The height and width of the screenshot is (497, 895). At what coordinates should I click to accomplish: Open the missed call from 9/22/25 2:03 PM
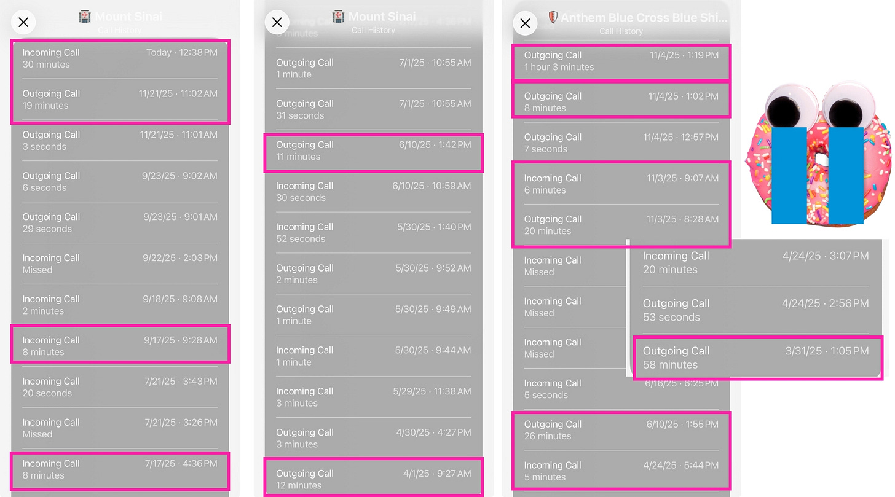[120, 264]
